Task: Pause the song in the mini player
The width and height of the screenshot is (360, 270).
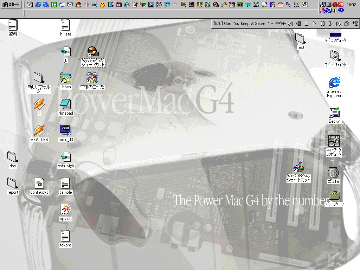Action: 322,24
